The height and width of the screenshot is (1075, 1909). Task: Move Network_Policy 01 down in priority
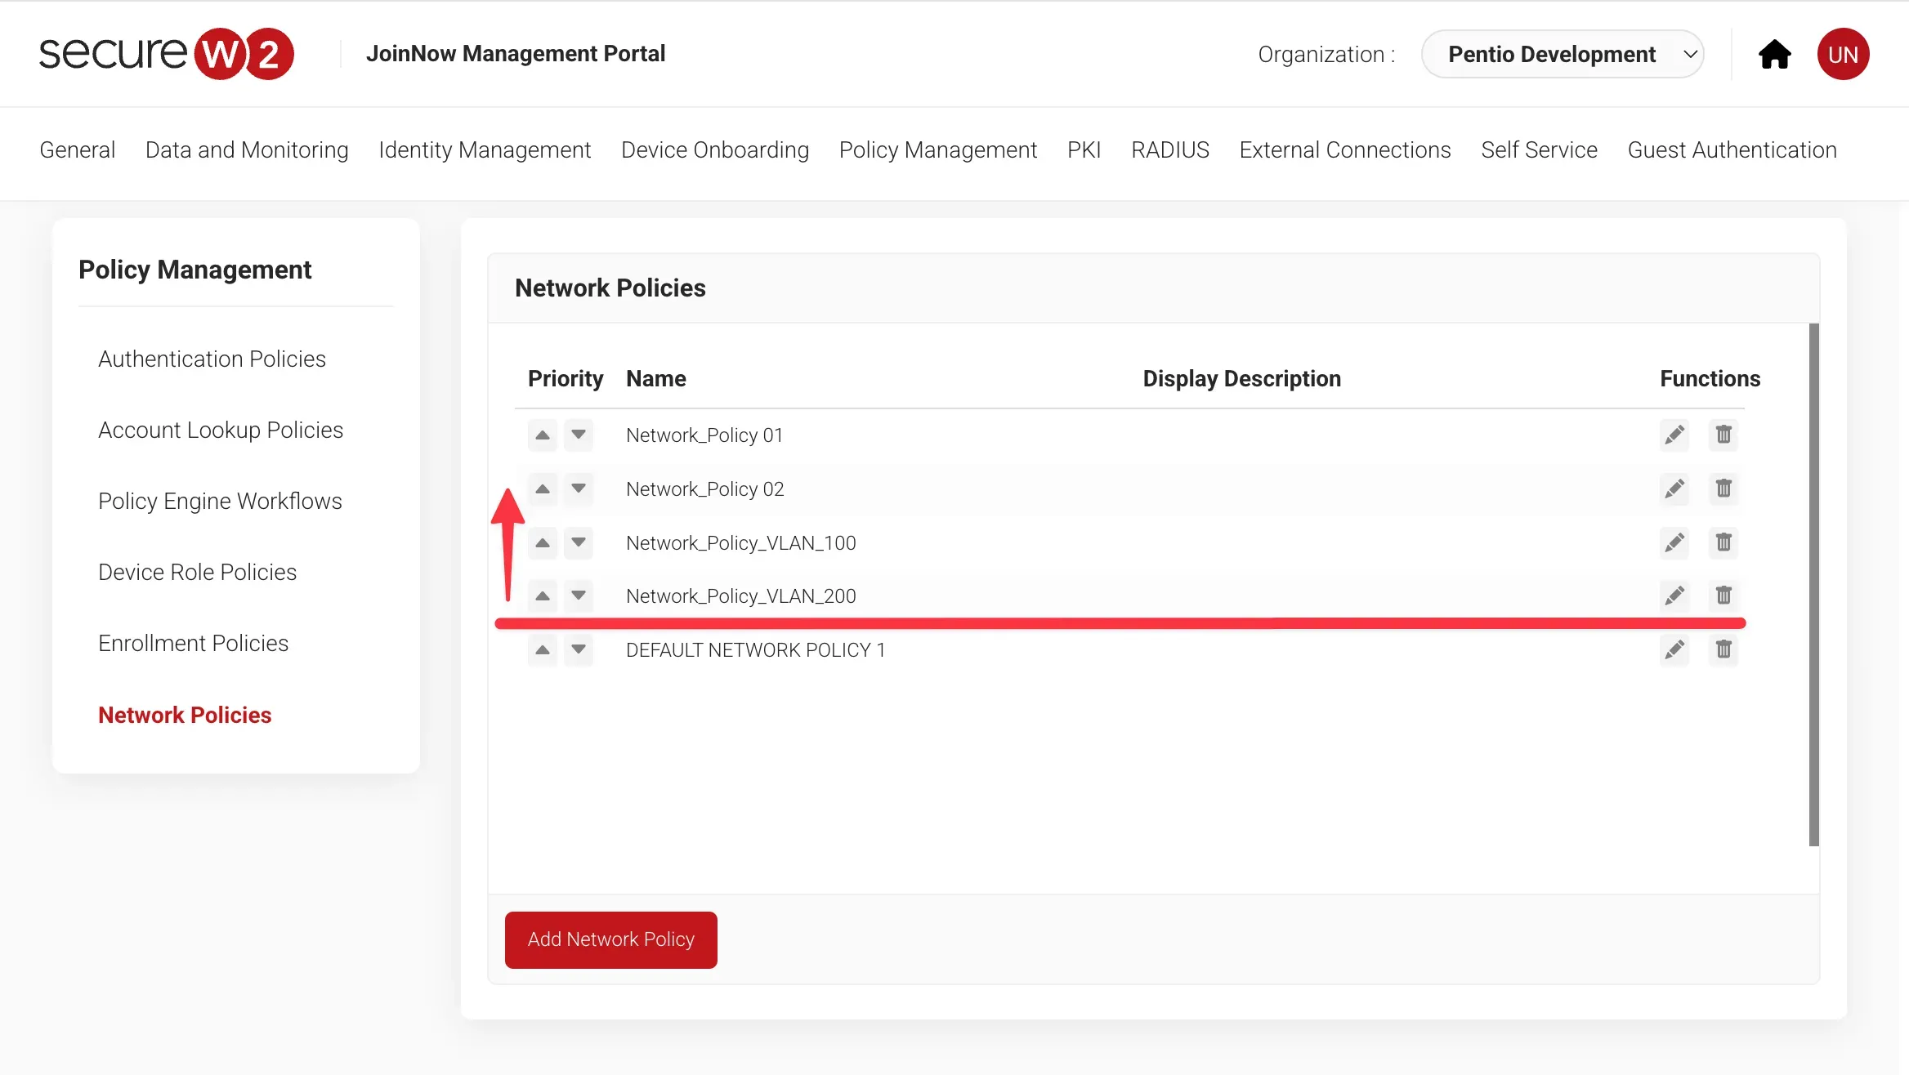(579, 435)
